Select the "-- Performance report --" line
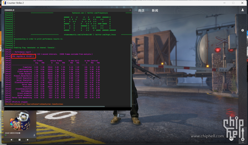Viewport: 248px width, 145px height. tap(23, 52)
